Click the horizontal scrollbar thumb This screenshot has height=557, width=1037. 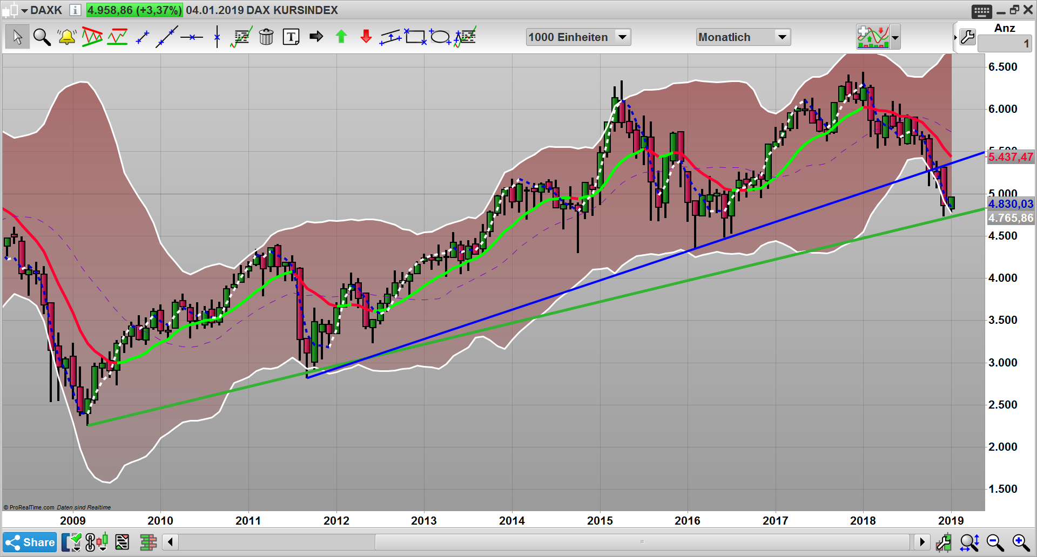pos(642,541)
